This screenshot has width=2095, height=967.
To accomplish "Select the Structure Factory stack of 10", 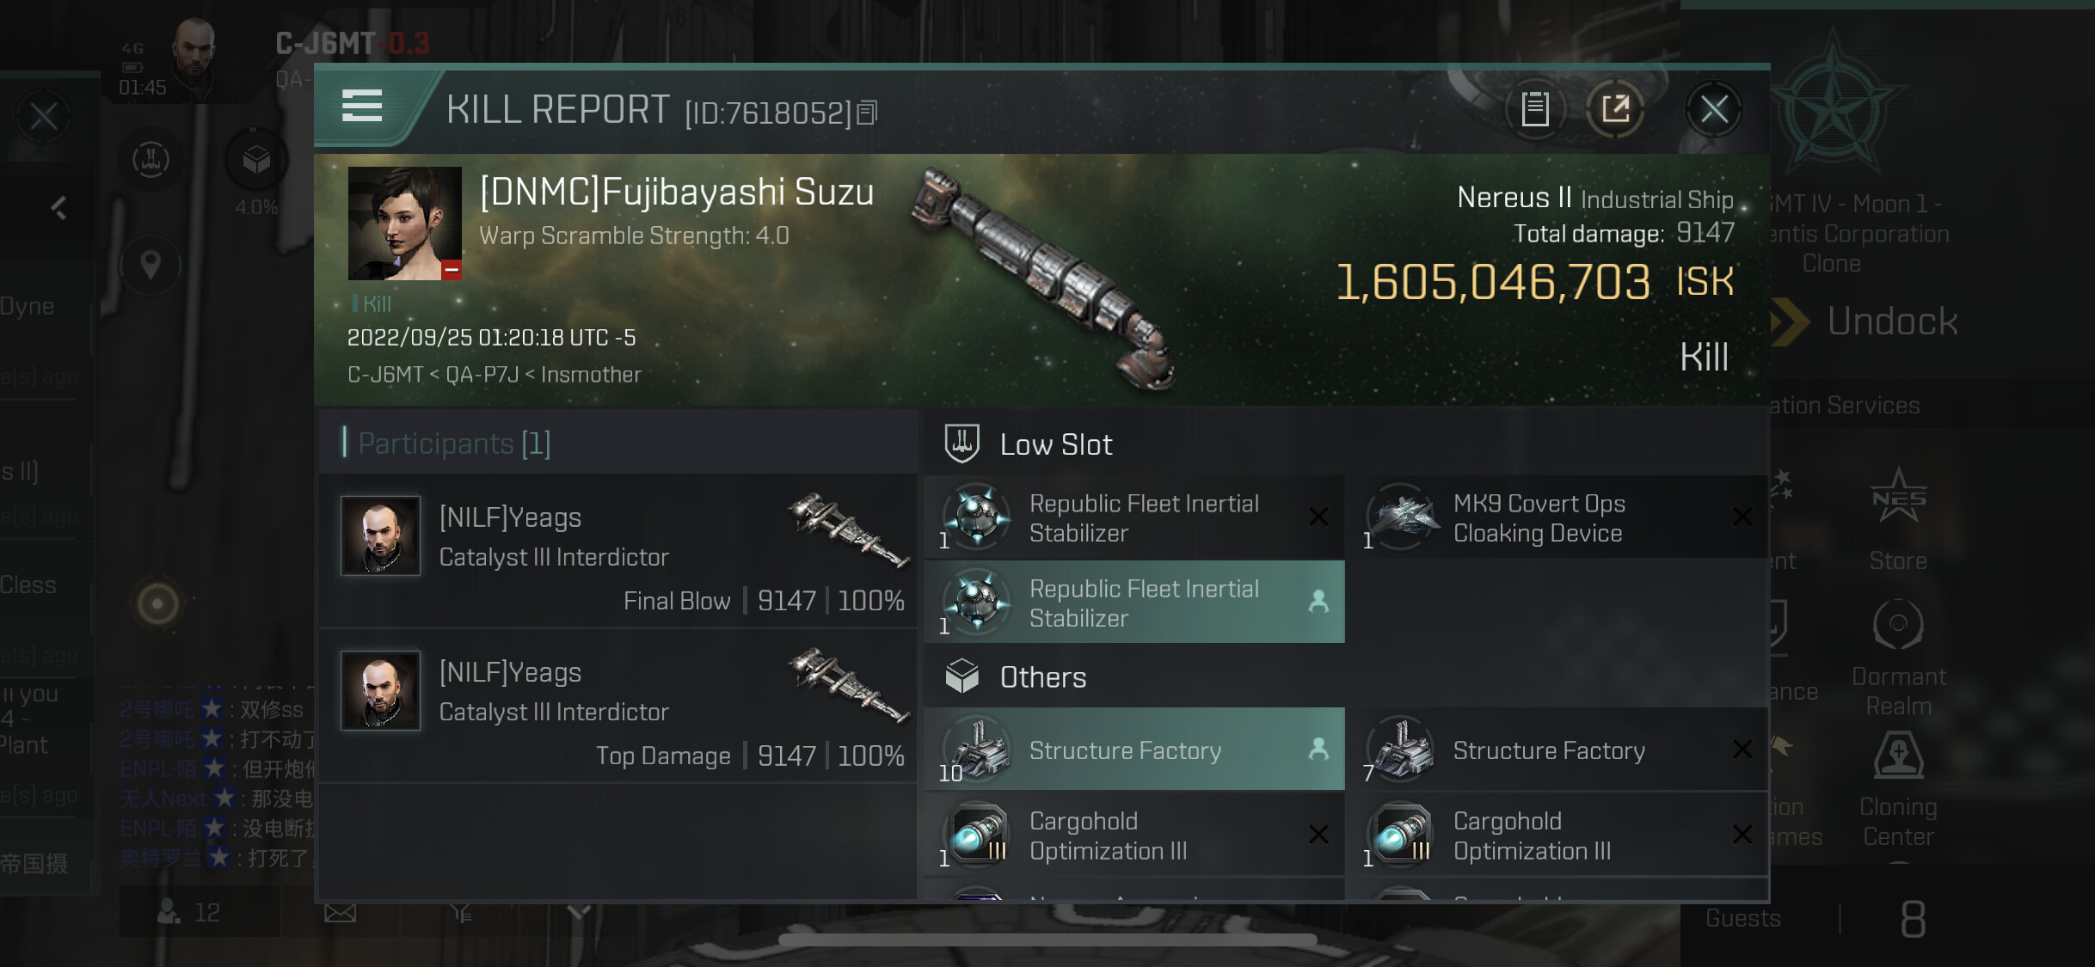I will pos(1134,750).
